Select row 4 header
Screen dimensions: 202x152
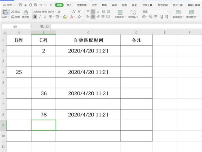tap(3, 72)
